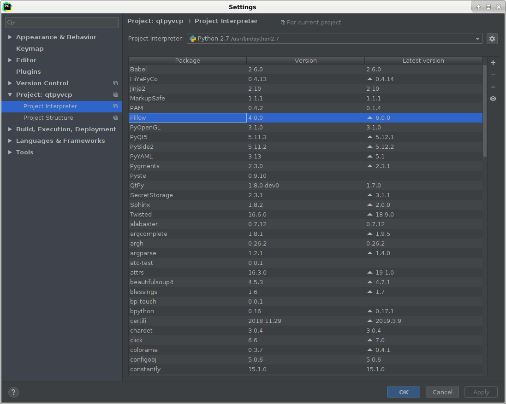The width and height of the screenshot is (506, 404).
Task: Expand Build, Execution, Deployment section
Action: [x=10, y=129]
